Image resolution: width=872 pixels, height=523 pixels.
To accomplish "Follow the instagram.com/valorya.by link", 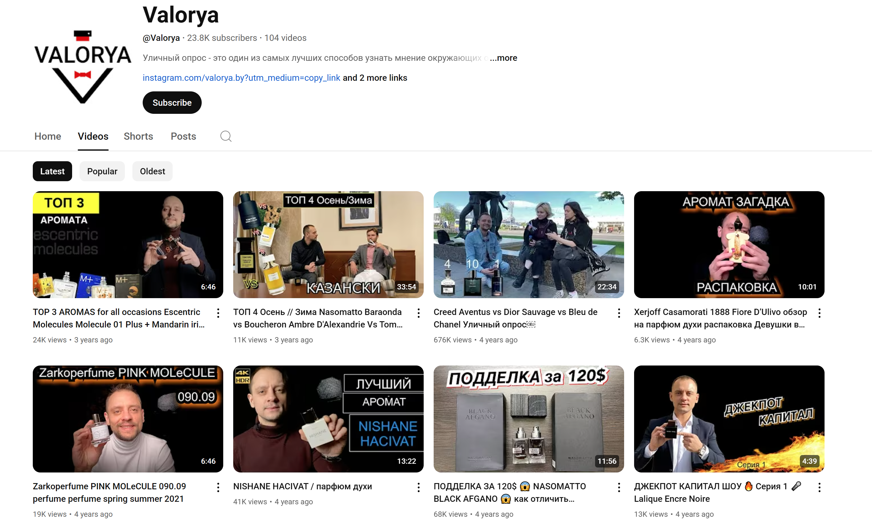I will click(241, 78).
